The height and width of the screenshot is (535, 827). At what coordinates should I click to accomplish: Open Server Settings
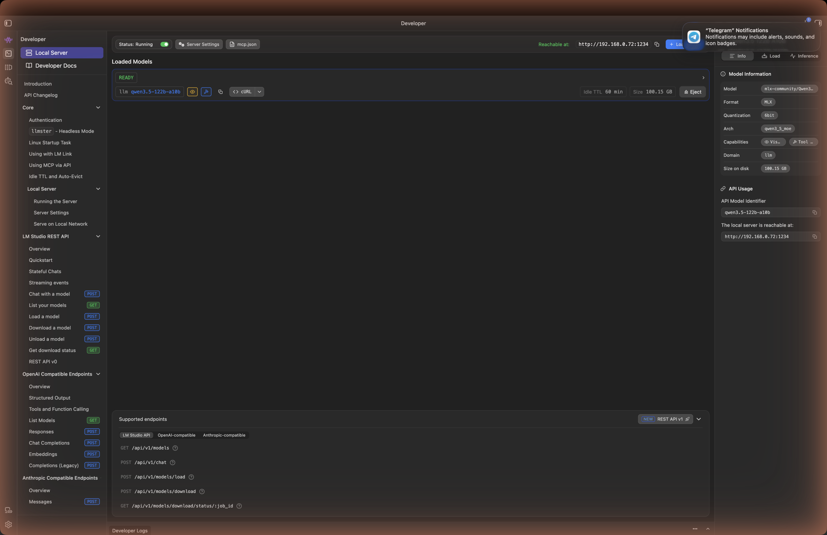click(199, 45)
